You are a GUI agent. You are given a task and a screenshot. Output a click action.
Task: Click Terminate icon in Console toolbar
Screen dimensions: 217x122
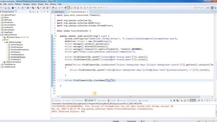[x=171, y=100]
